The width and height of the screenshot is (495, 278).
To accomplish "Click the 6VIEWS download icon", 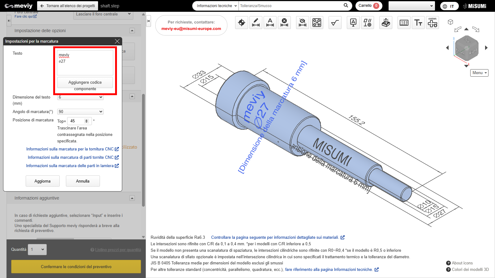I will pyautogui.click(x=432, y=23).
